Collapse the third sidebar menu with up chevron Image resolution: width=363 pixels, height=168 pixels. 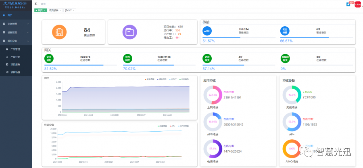[28, 41]
